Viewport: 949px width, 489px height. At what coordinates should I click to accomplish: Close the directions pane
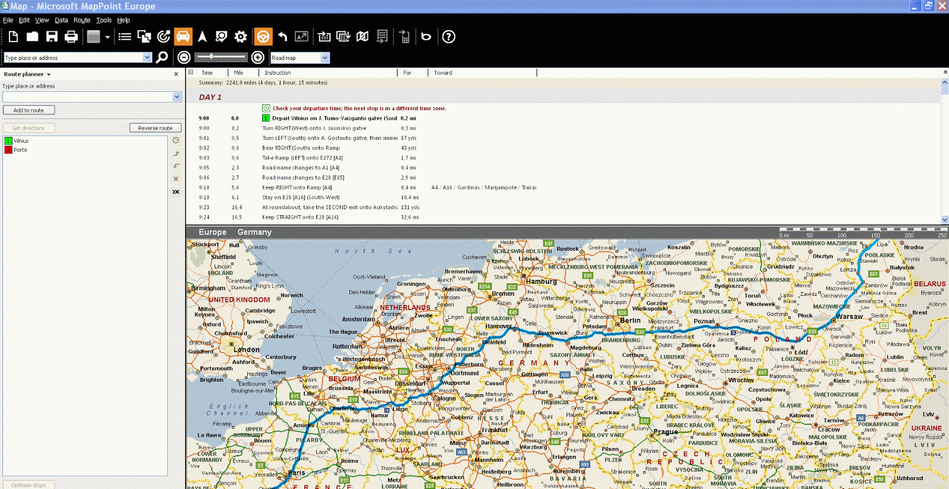945,72
